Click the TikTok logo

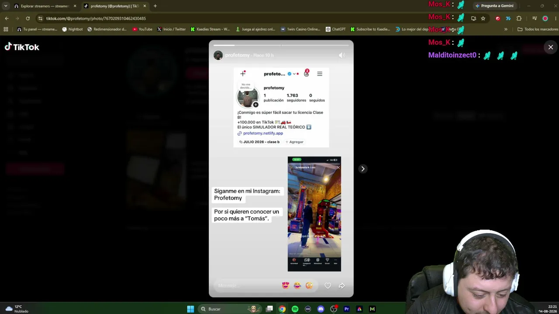[x=22, y=47]
